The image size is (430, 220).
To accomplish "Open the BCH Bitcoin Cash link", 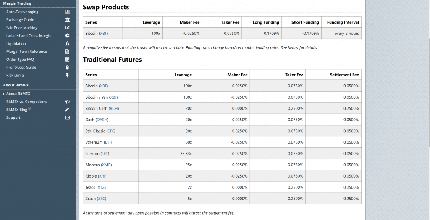I will [x=114, y=109].
